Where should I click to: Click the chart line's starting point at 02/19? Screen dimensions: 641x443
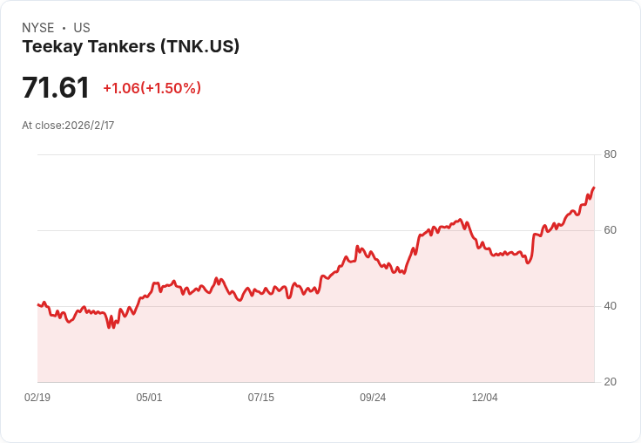38,304
